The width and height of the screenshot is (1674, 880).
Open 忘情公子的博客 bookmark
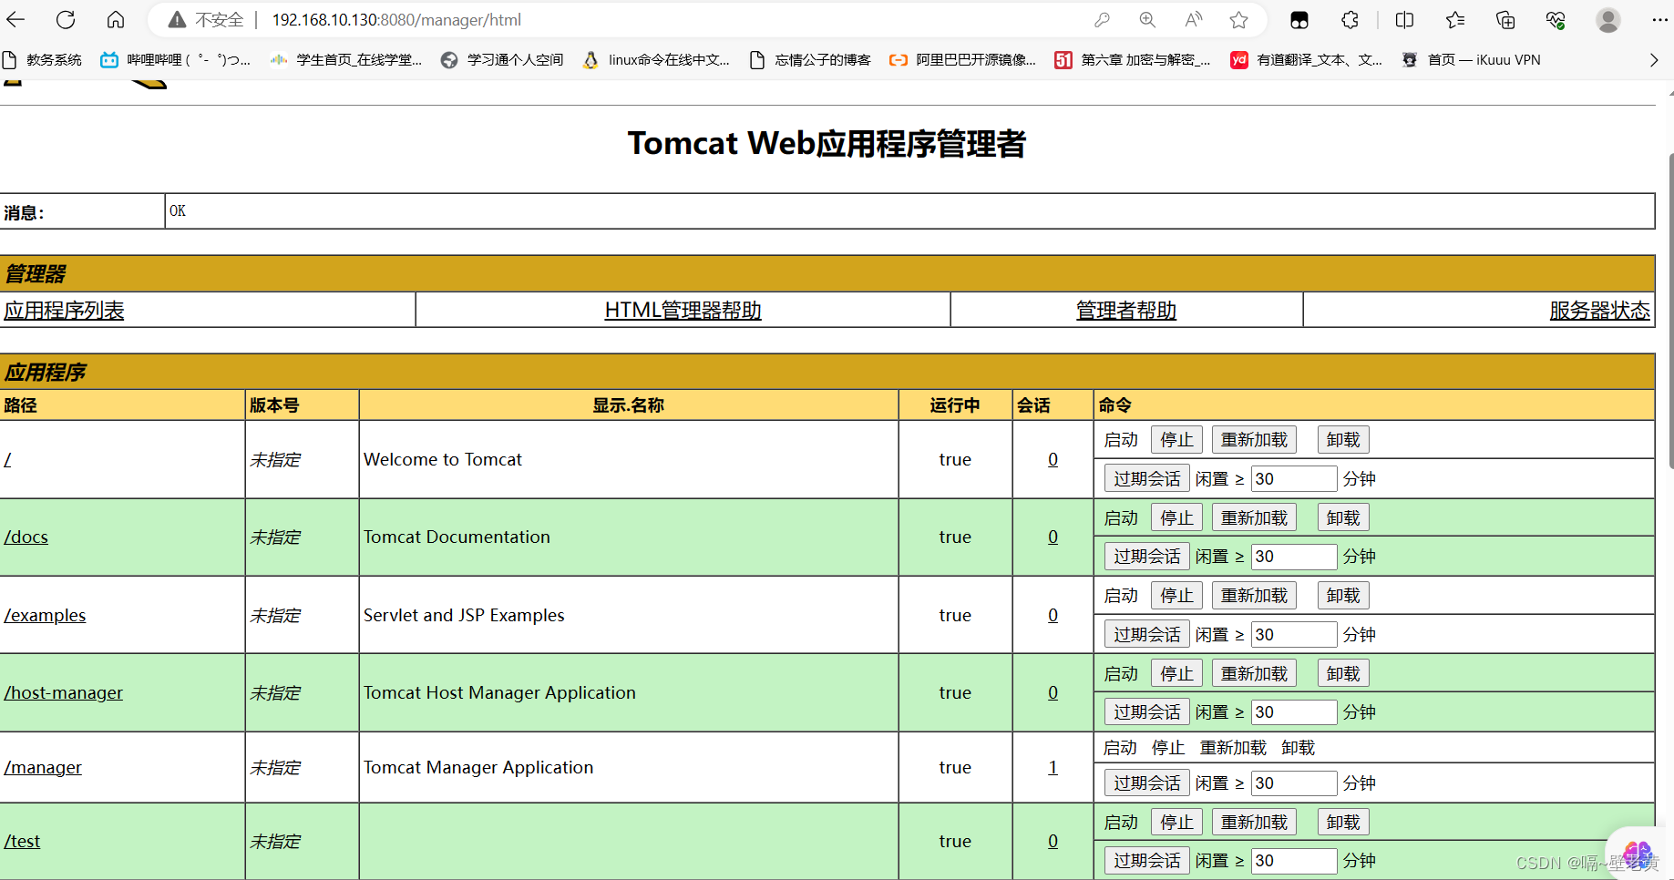click(810, 60)
